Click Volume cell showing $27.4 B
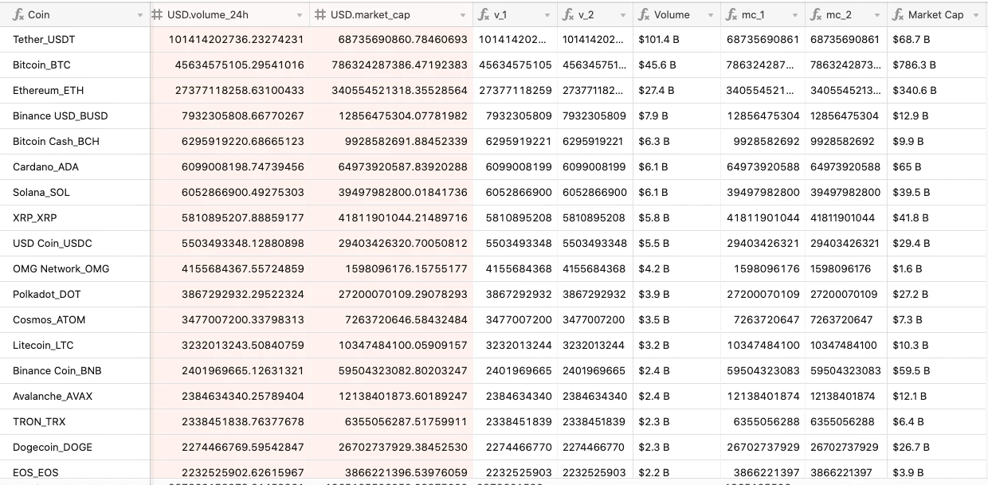The height and width of the screenshot is (485, 988). tap(677, 90)
